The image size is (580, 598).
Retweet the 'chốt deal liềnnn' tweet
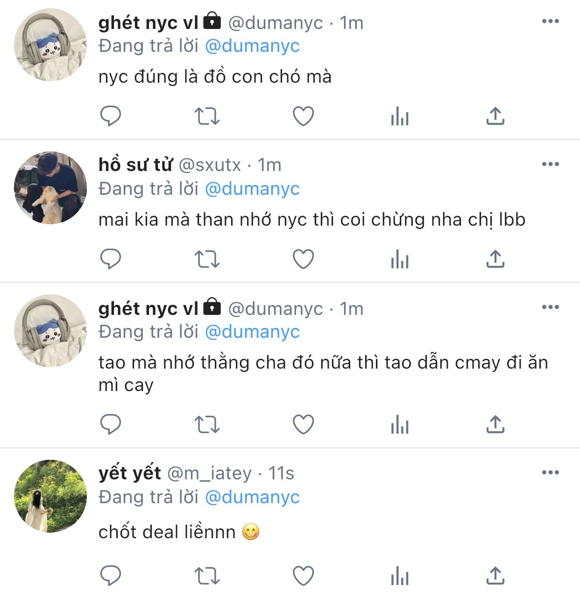click(207, 576)
